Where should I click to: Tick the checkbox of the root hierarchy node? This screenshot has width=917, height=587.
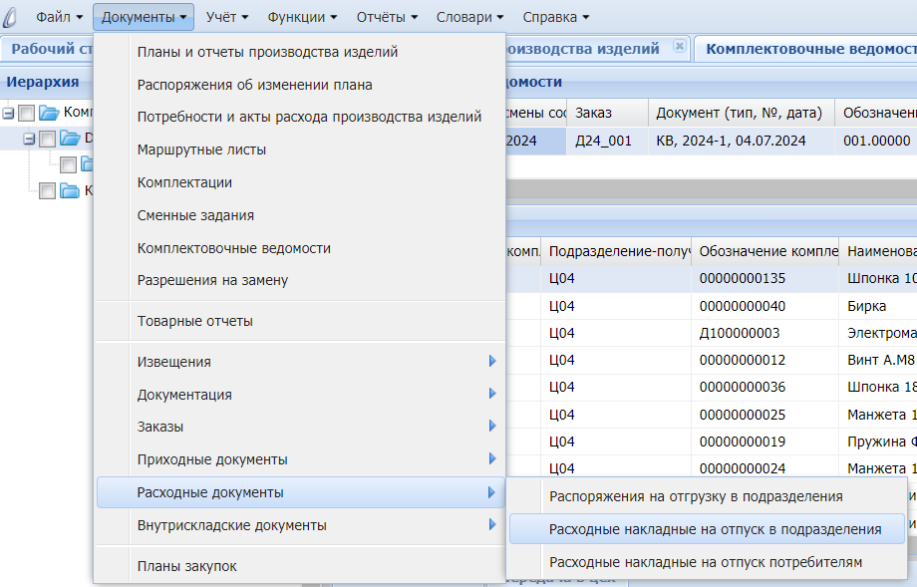pos(27,113)
